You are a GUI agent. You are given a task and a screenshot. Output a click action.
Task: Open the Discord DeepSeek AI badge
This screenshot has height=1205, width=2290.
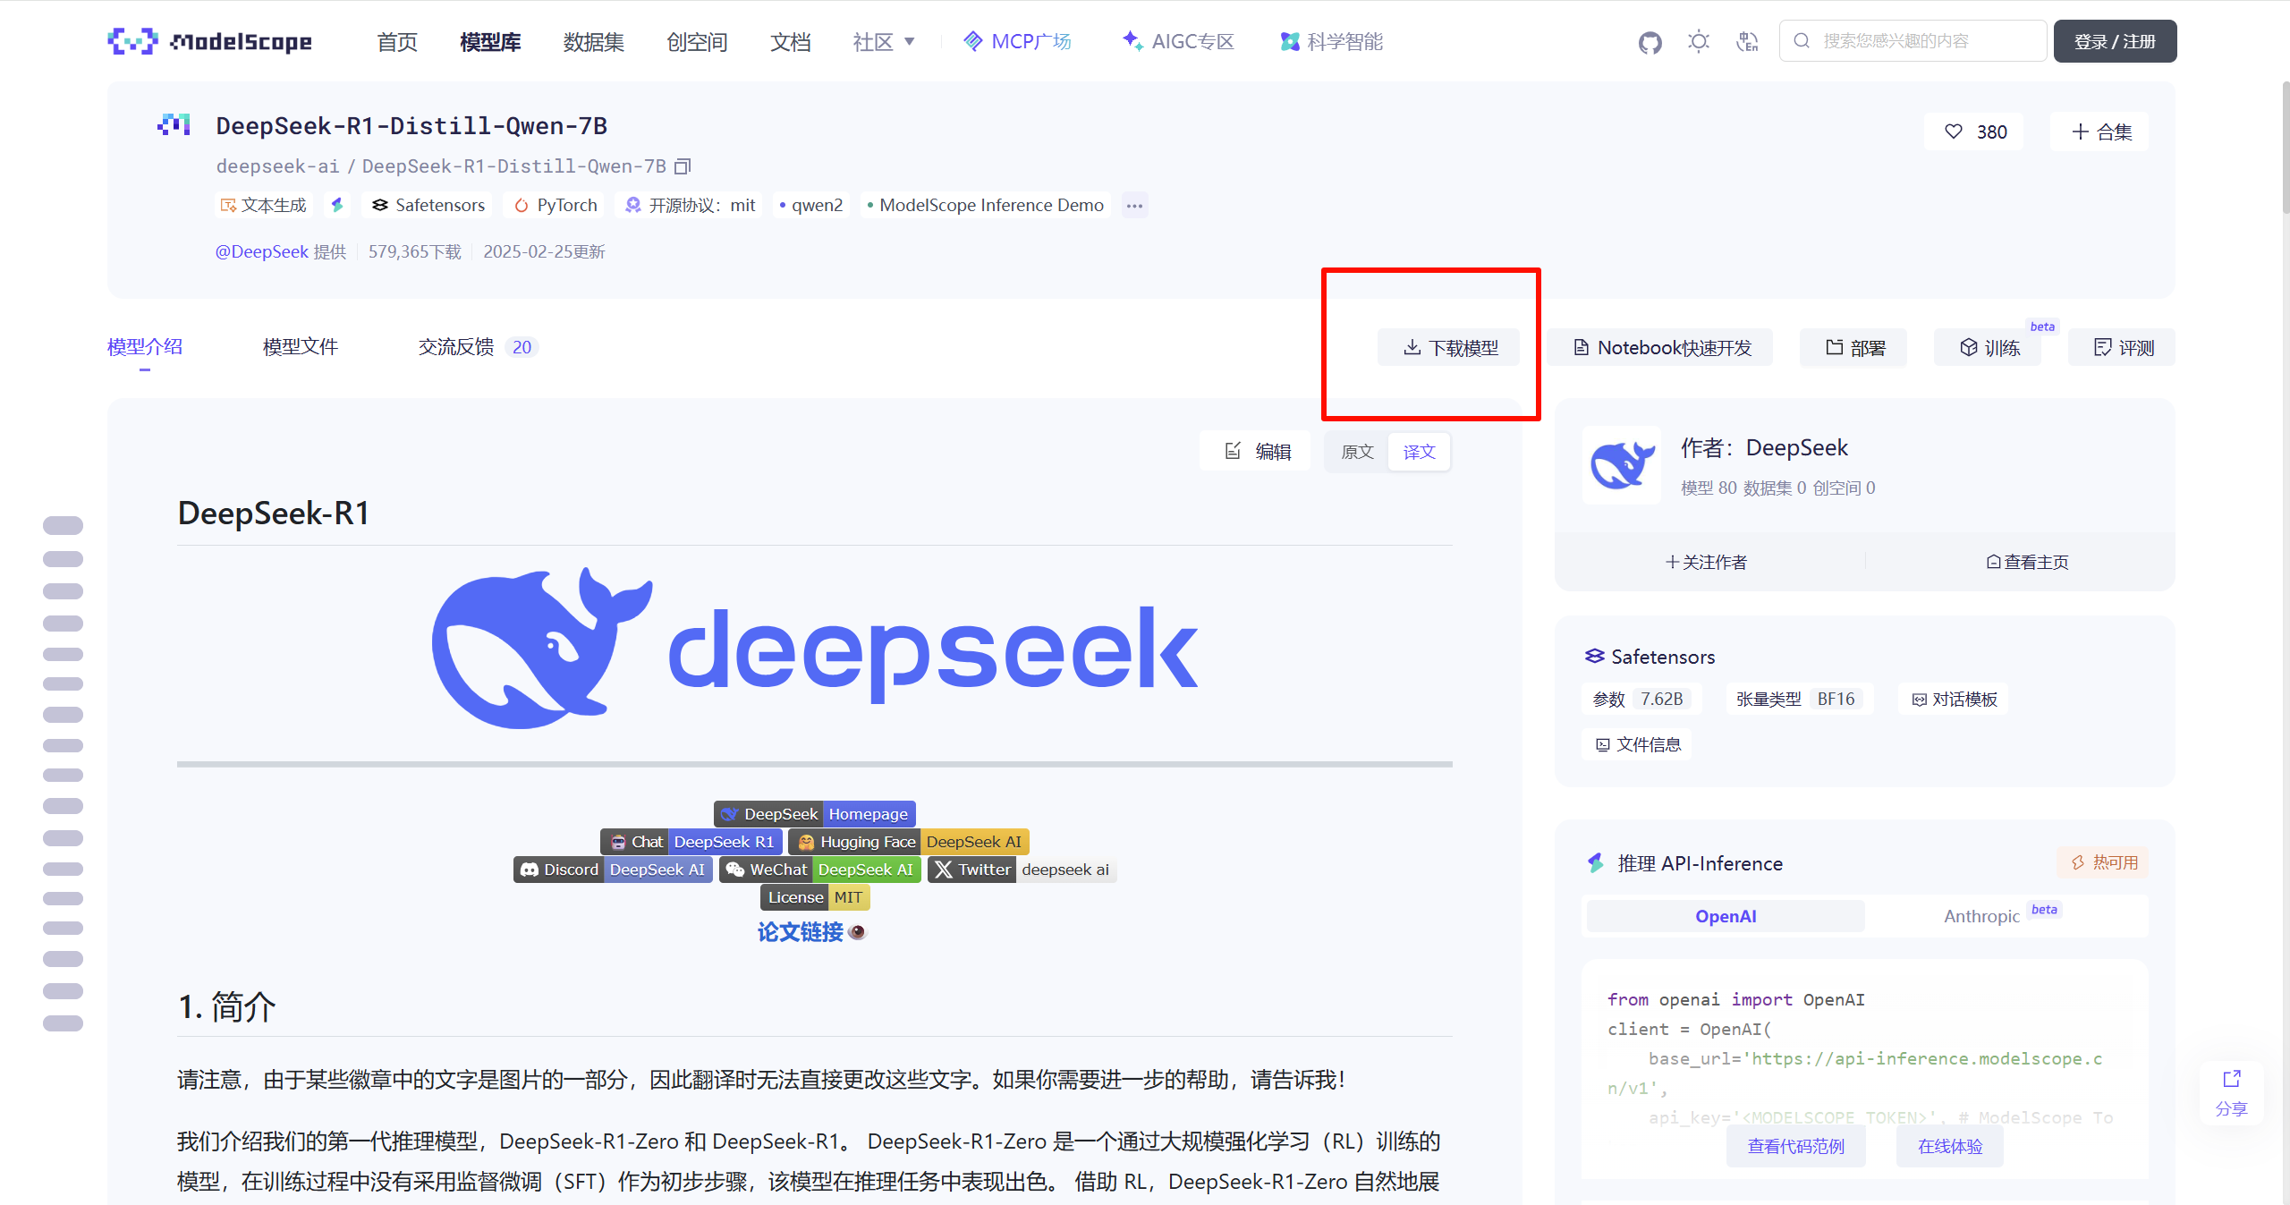(613, 870)
